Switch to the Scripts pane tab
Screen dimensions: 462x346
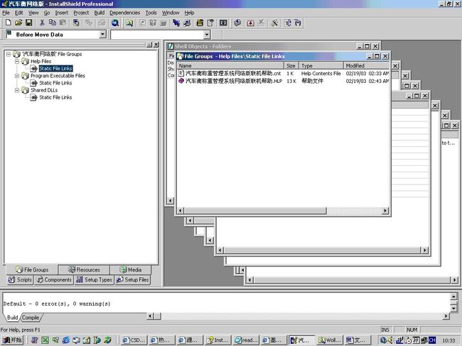click(x=20, y=279)
